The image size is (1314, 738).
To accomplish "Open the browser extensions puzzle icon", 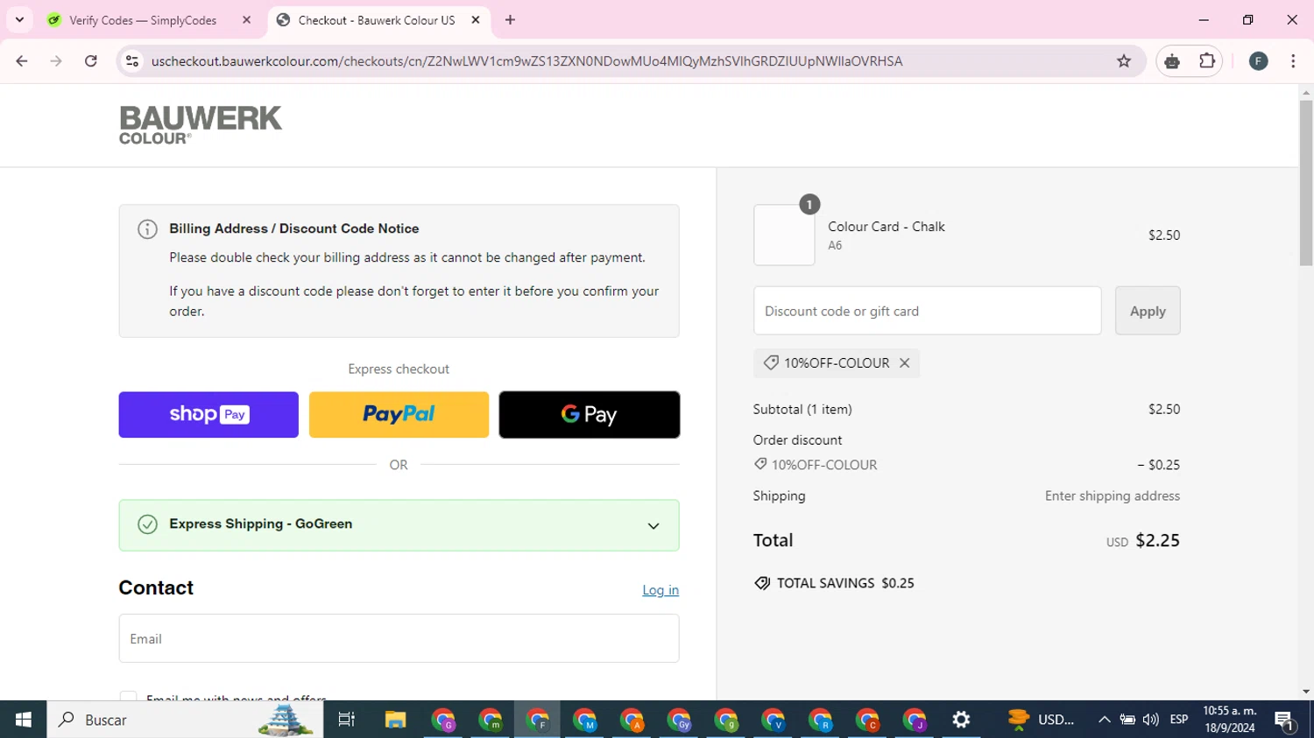I will click(1207, 61).
